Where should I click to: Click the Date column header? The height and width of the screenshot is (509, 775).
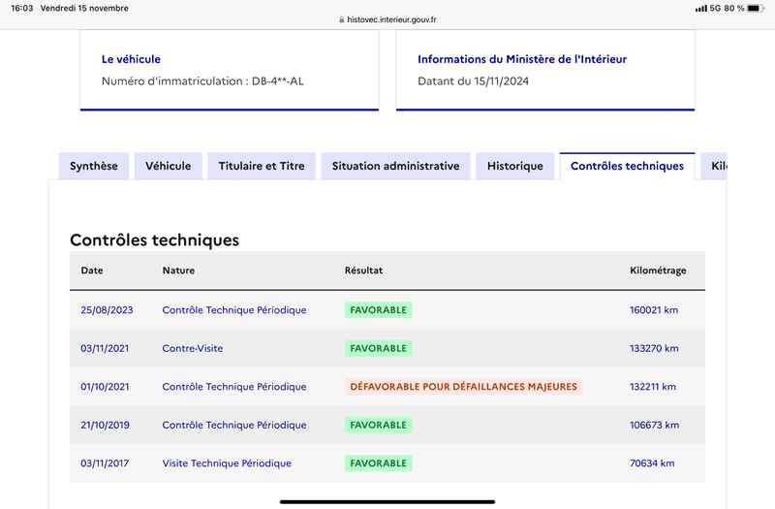(92, 270)
